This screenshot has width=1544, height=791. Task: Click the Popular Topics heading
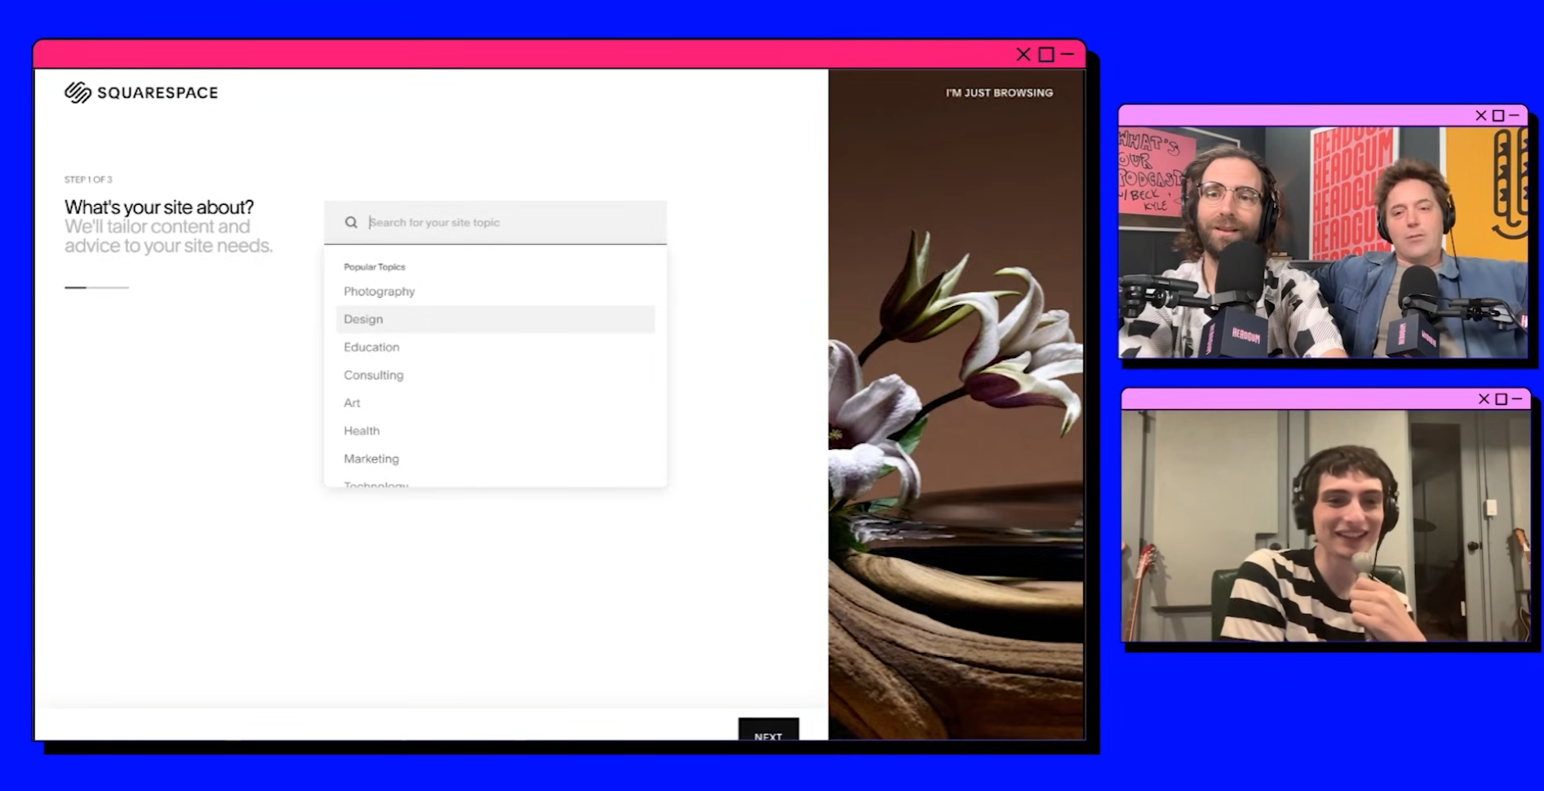click(375, 267)
